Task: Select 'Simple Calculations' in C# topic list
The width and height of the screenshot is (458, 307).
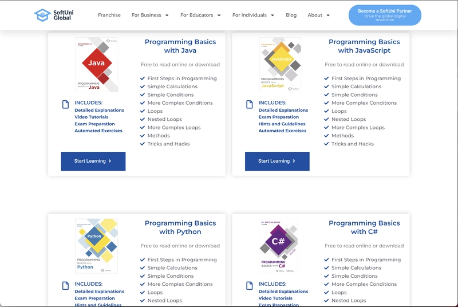Action: (x=356, y=268)
